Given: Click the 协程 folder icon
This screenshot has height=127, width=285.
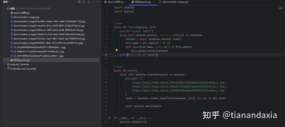Looking at the screenshot, I should click(8, 9).
